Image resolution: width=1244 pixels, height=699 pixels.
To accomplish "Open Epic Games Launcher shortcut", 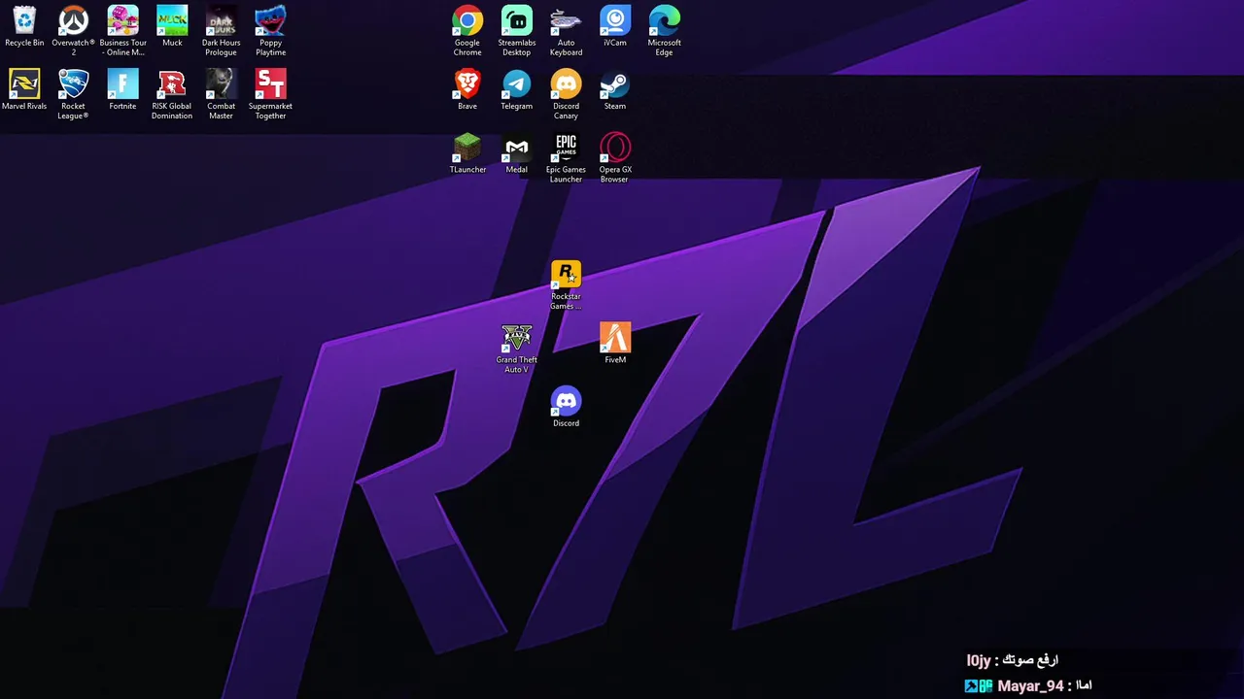I will (x=566, y=157).
